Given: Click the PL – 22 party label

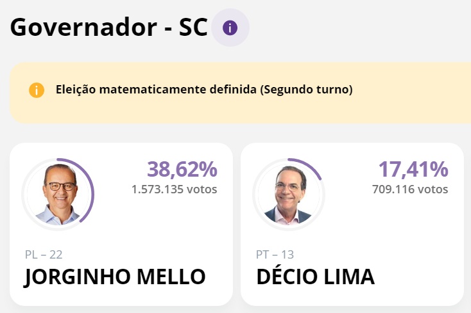Looking at the screenshot, I should point(44,255).
